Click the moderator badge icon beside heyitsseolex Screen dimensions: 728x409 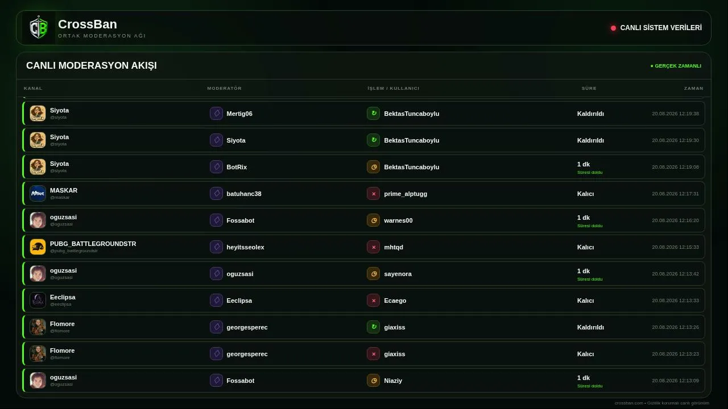[x=216, y=247]
